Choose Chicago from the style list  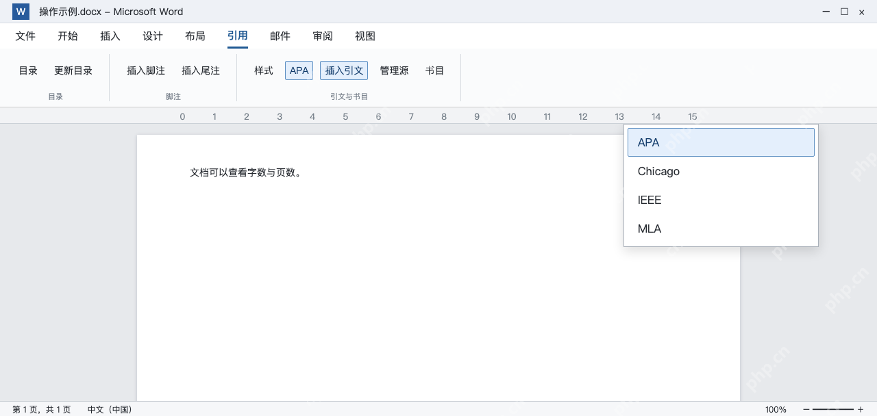[721, 171]
